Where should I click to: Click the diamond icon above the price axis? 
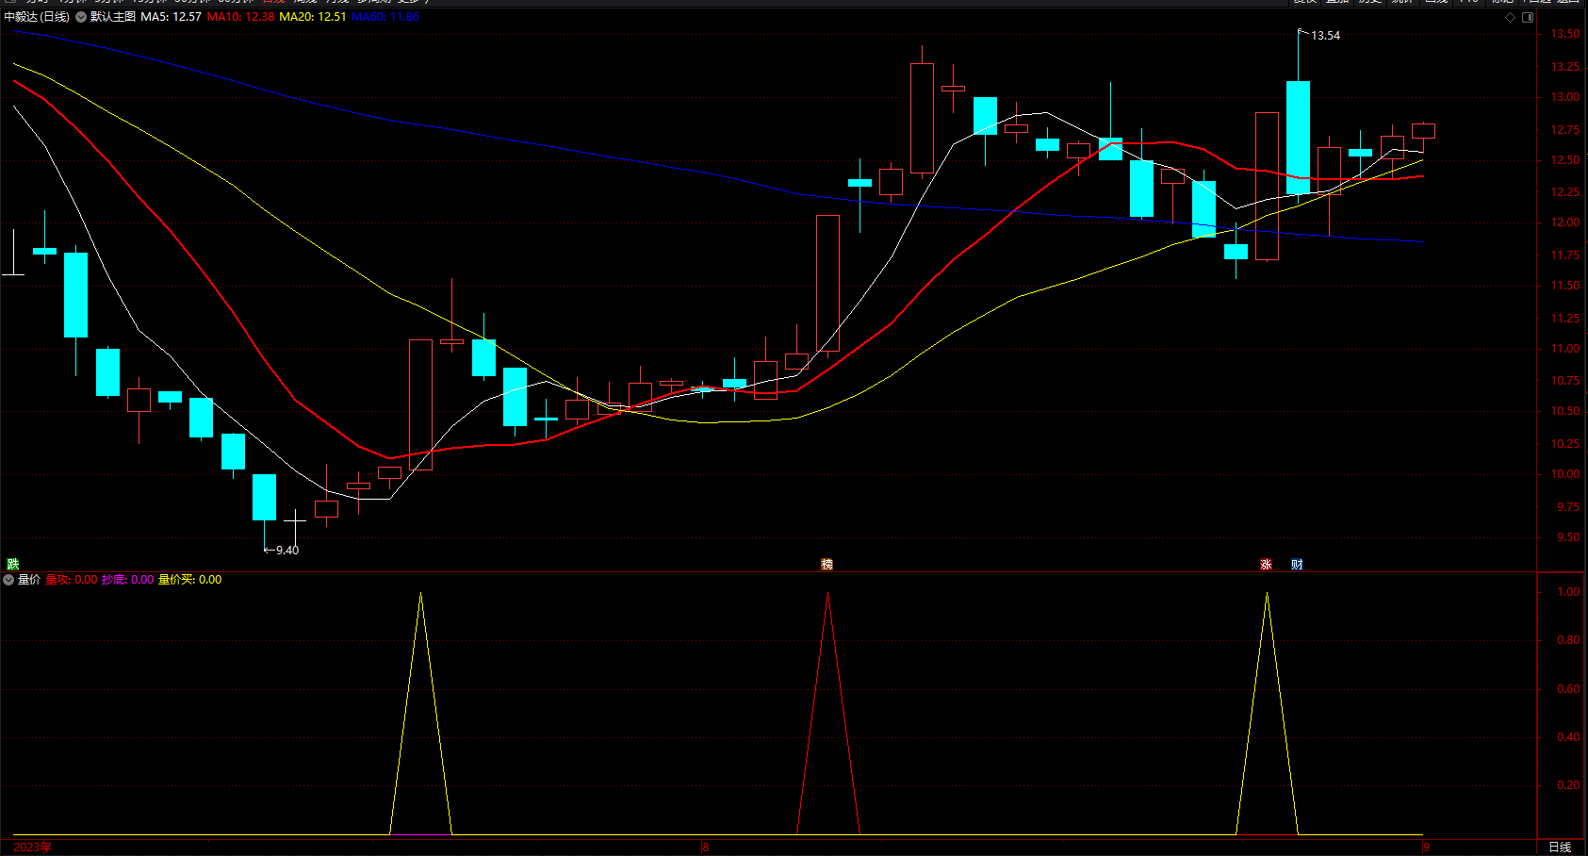pos(1511,17)
